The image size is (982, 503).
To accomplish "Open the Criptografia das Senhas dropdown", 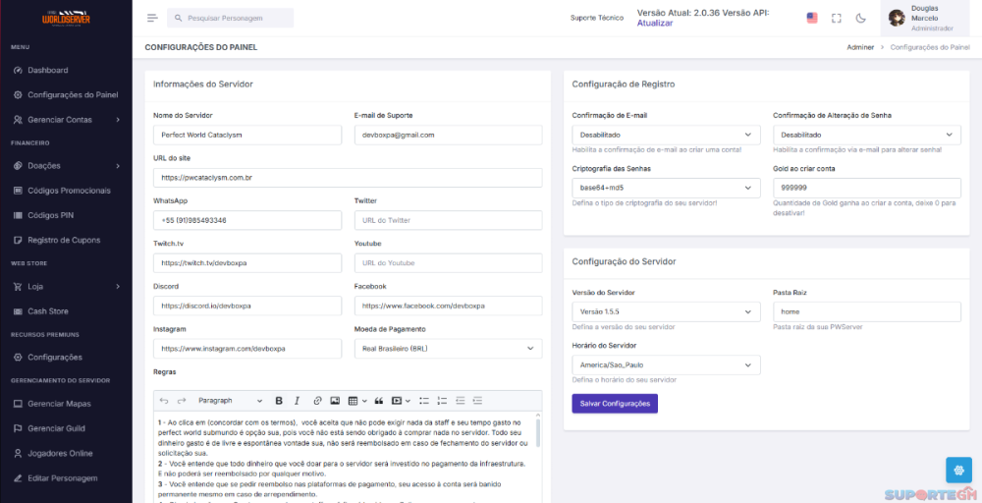I will [666, 188].
